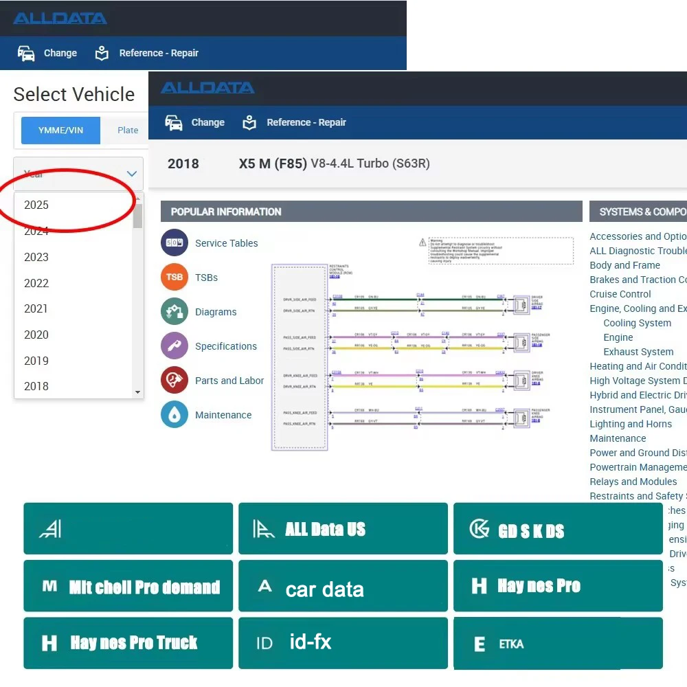Launch the Haynes Pro Truck tile
The width and height of the screenshot is (687, 687).
point(128,643)
